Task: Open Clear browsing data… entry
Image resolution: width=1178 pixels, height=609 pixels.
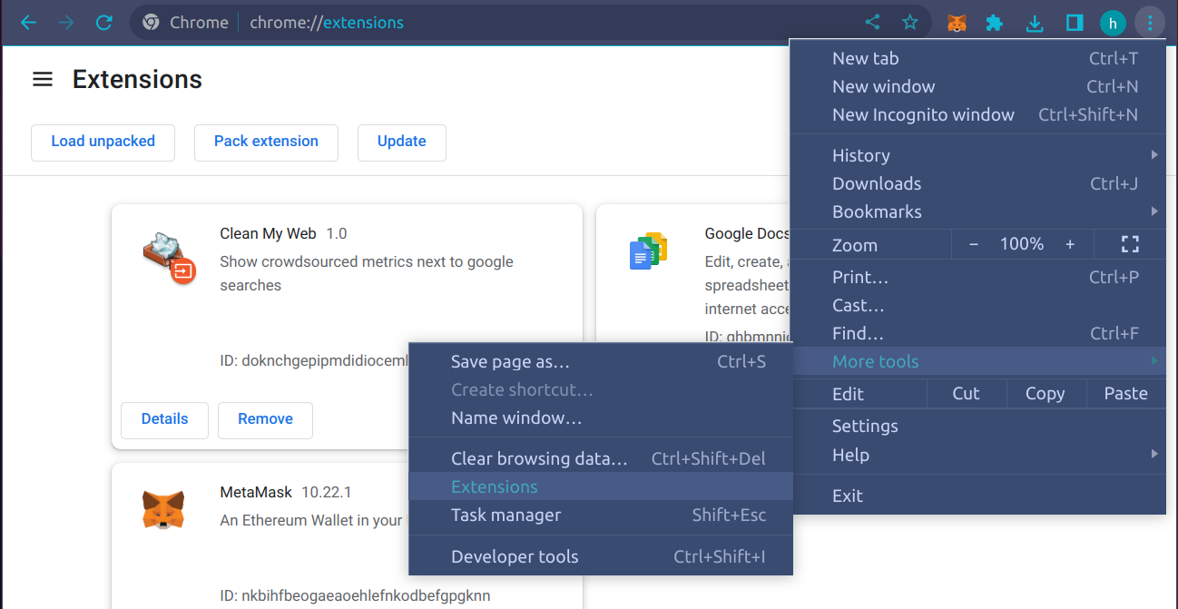Action: tap(601, 458)
